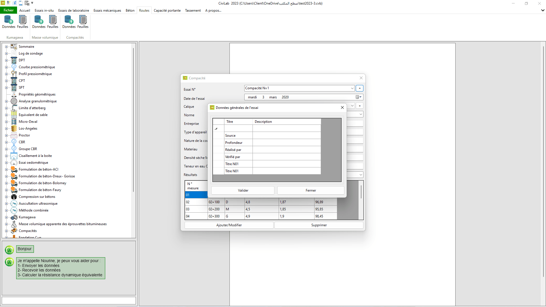Screen dimensions: 546x307
Task: Select Compacités icon in tree
Action: [x=14, y=231]
